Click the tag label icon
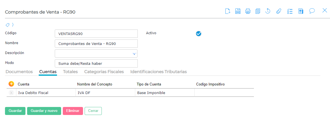This screenshot has height=118, width=330. click(8, 25)
